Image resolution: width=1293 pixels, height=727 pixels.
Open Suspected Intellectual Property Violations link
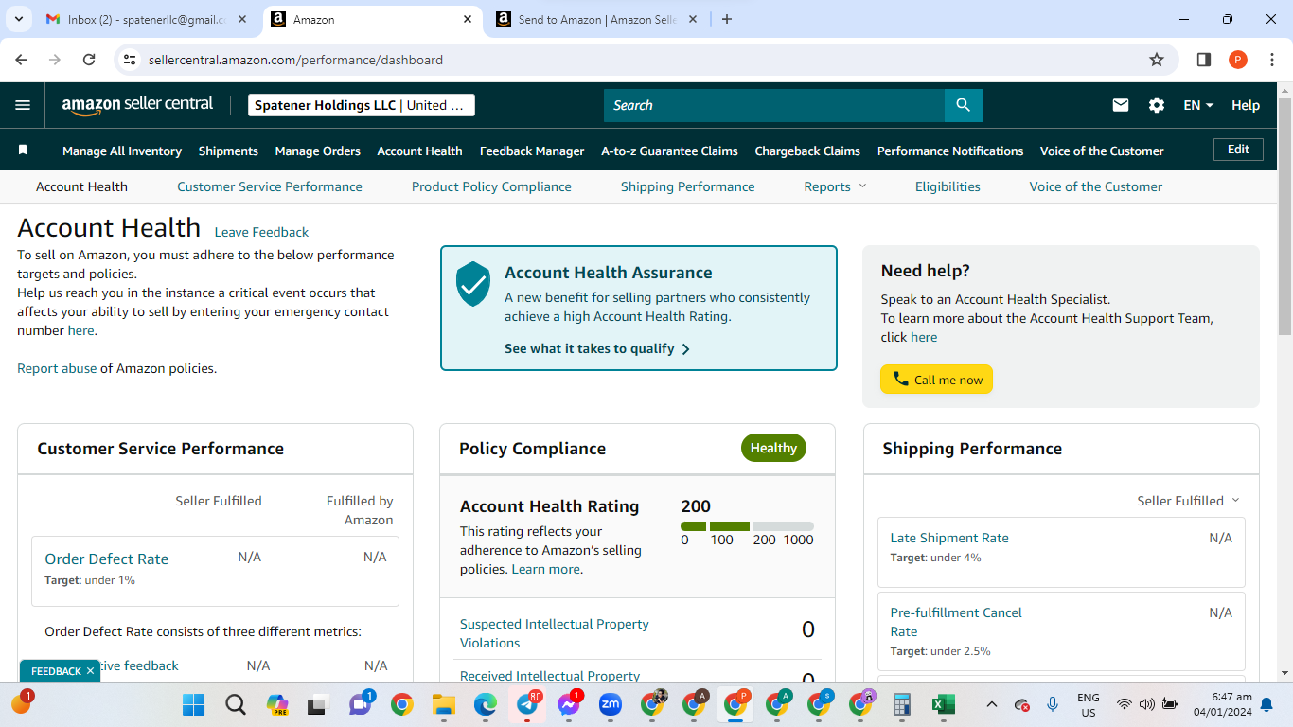(555, 633)
